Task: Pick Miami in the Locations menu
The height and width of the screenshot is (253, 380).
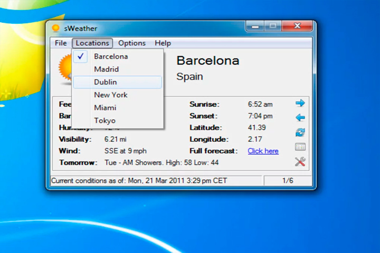Action: [118, 108]
